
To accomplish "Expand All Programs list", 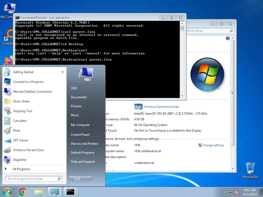I will pos(22,169).
